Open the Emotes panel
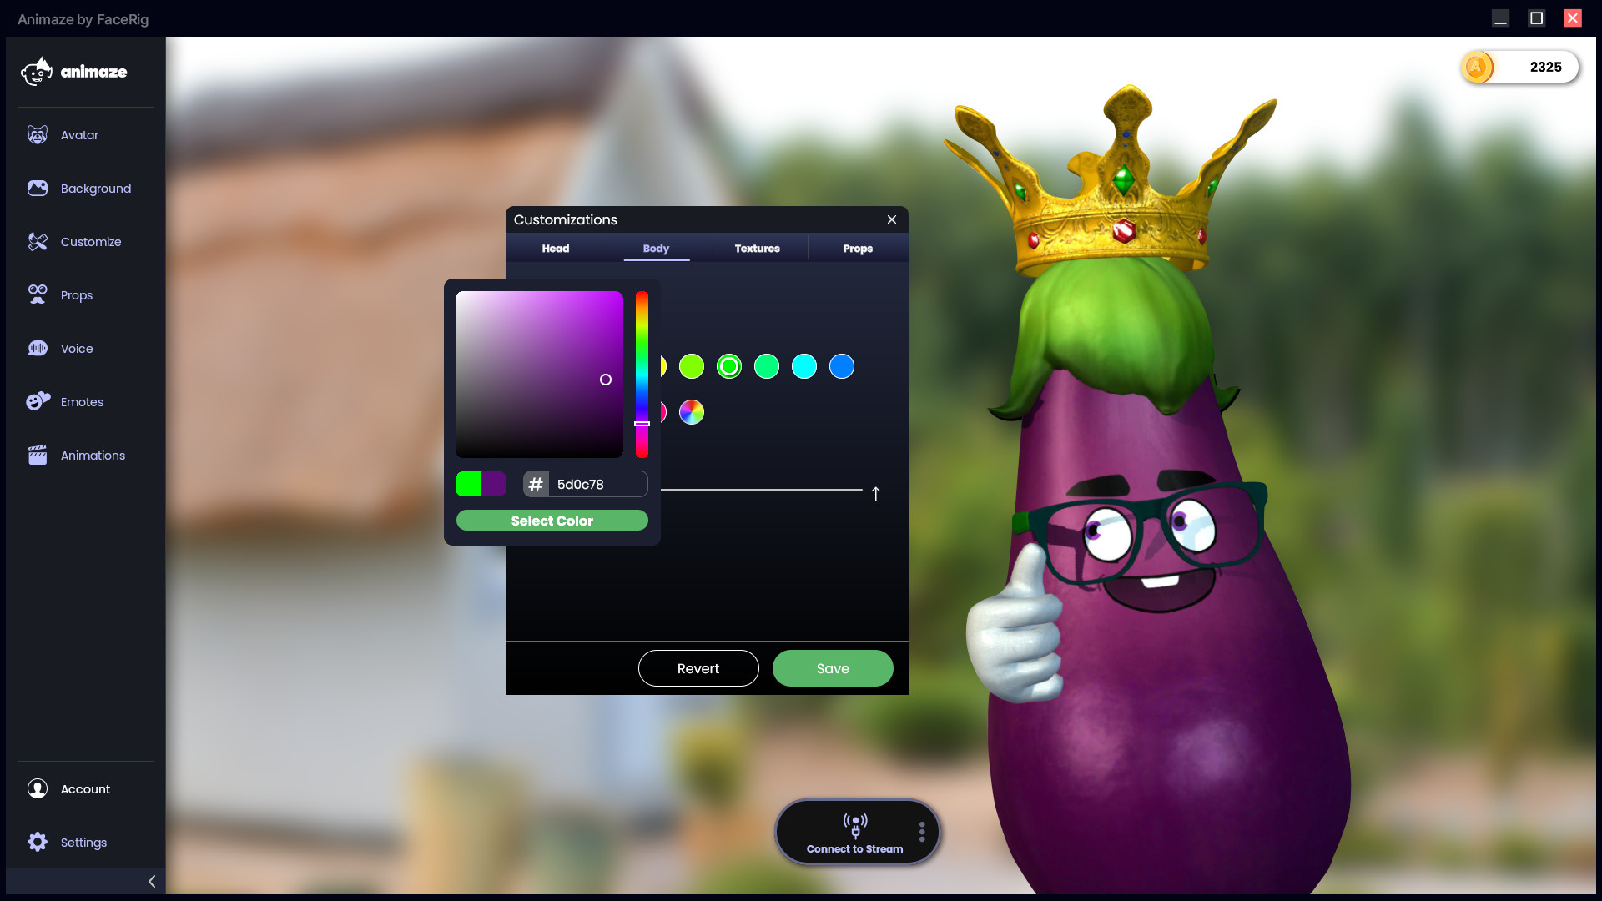 82,401
